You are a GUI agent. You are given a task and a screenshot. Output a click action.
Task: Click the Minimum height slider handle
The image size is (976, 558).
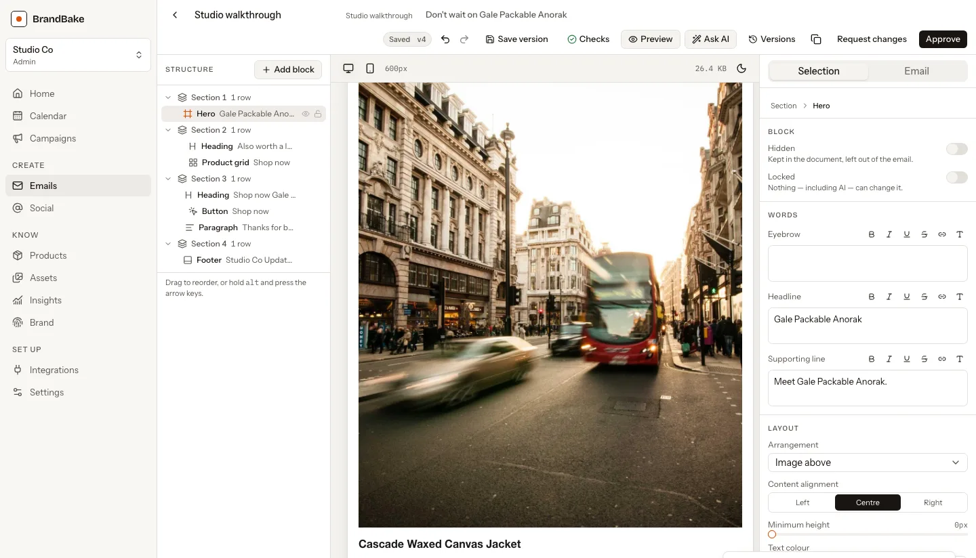[x=772, y=534]
